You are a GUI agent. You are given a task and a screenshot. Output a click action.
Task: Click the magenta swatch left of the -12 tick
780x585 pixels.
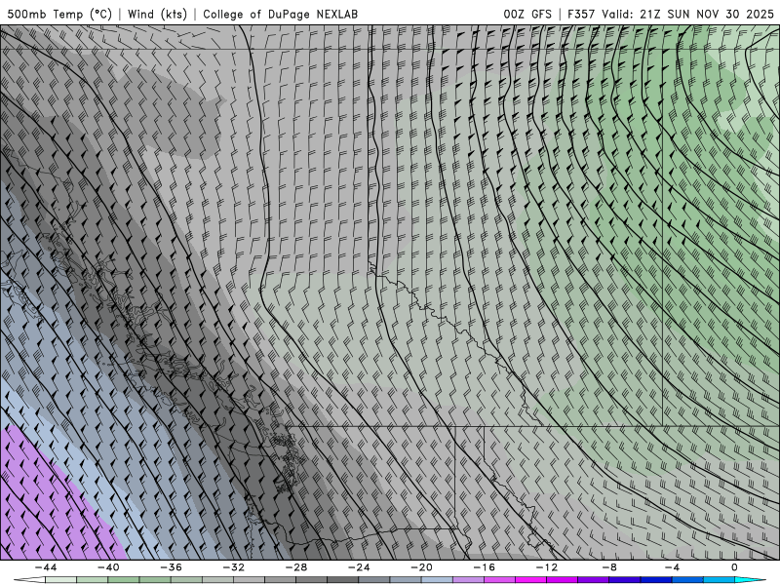(530, 580)
